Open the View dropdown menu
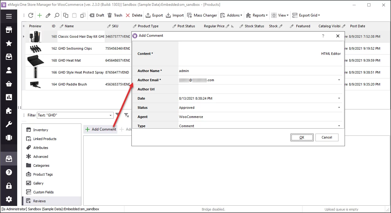The image size is (391, 213). tap(280, 15)
